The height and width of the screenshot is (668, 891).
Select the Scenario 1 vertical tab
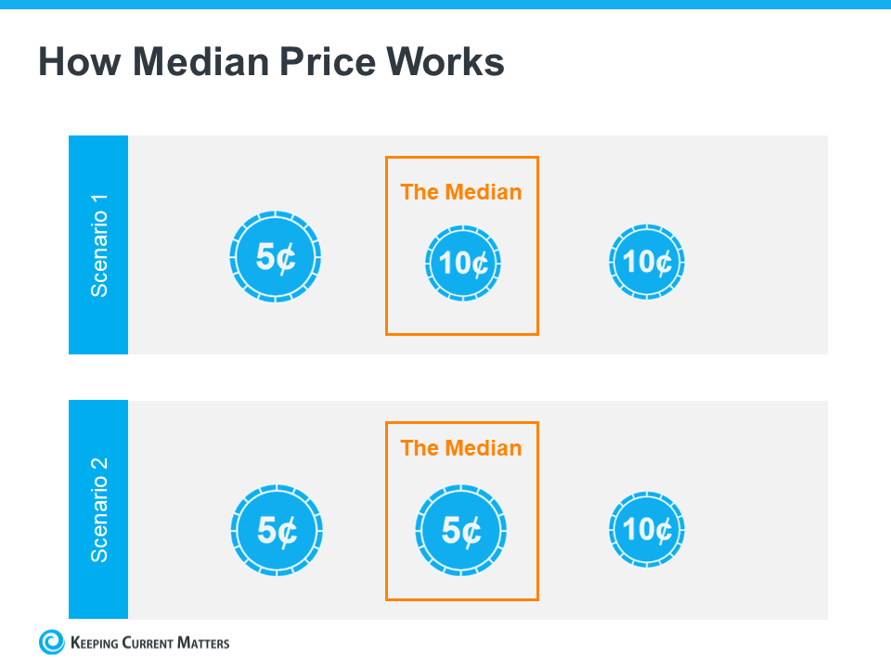coord(98,245)
